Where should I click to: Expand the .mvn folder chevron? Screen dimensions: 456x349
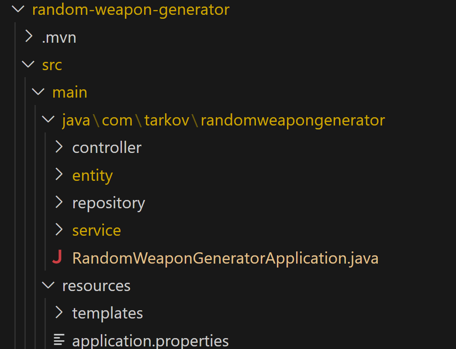coord(28,37)
